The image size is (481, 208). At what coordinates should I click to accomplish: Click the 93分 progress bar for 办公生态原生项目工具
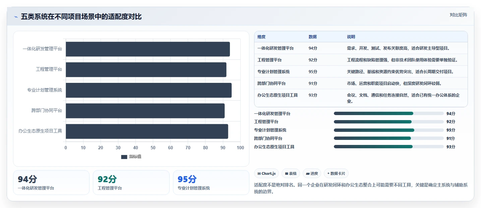[x=389, y=147]
